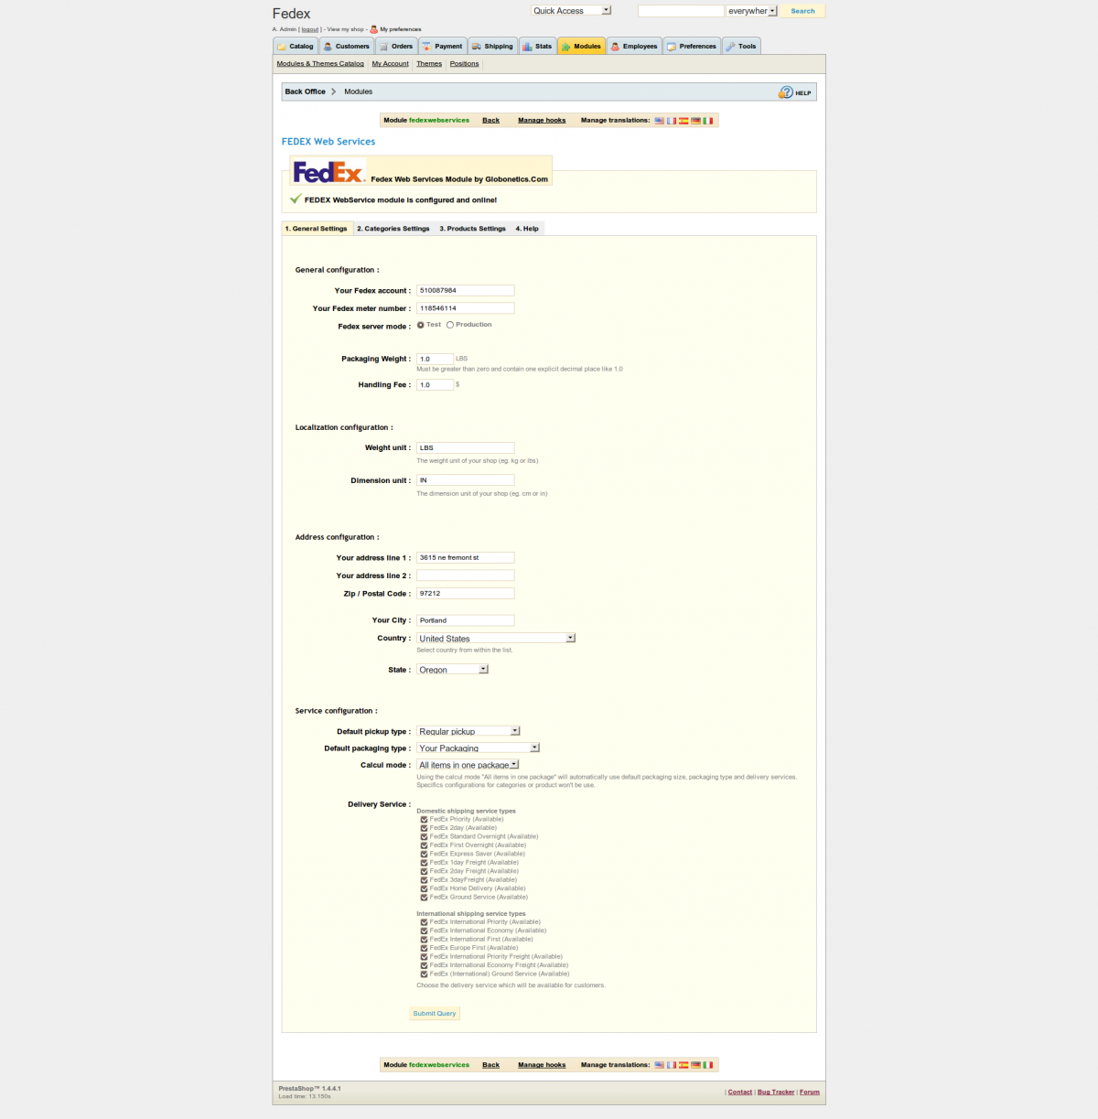Image resolution: width=1098 pixels, height=1119 pixels.
Task: Open the HELP question mark icon
Action: click(786, 92)
